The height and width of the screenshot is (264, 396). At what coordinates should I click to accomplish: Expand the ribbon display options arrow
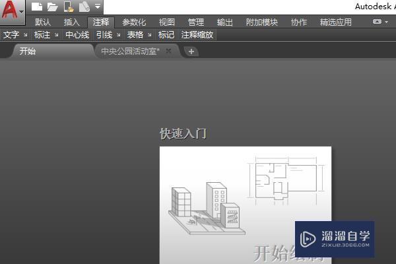click(x=387, y=22)
